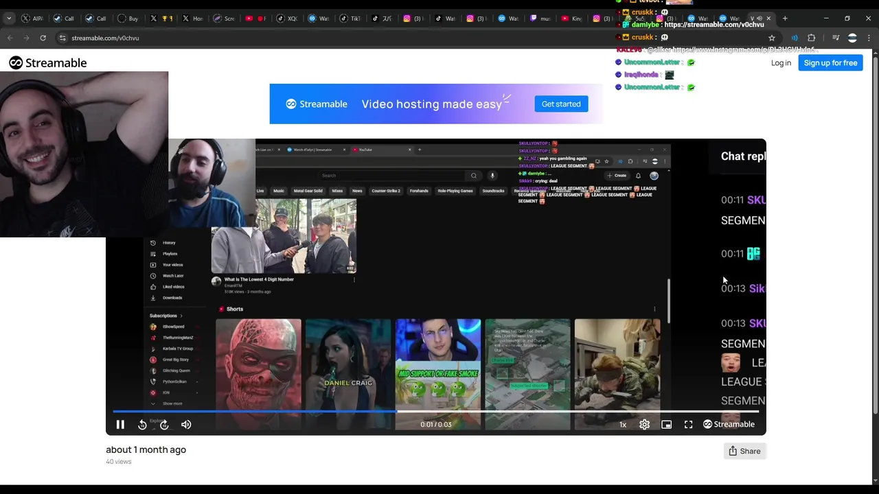Switch to the X tab with trophy emoji
879x494 pixels.
[x=161, y=19]
